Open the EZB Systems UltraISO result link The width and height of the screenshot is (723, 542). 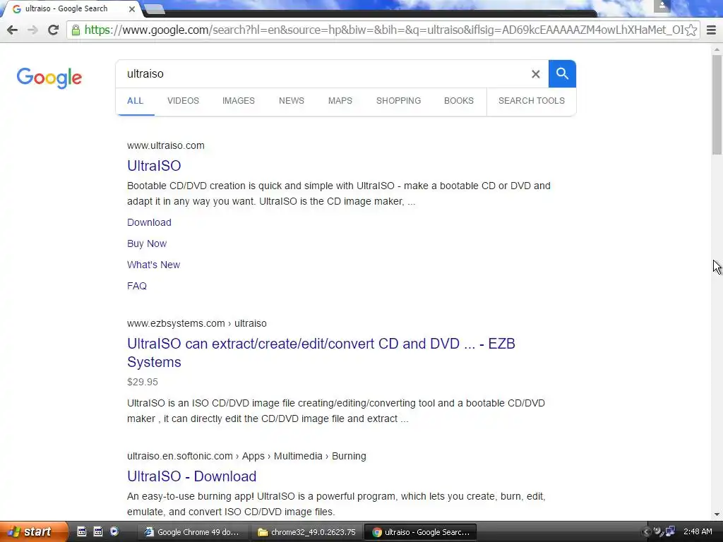pyautogui.click(x=321, y=353)
